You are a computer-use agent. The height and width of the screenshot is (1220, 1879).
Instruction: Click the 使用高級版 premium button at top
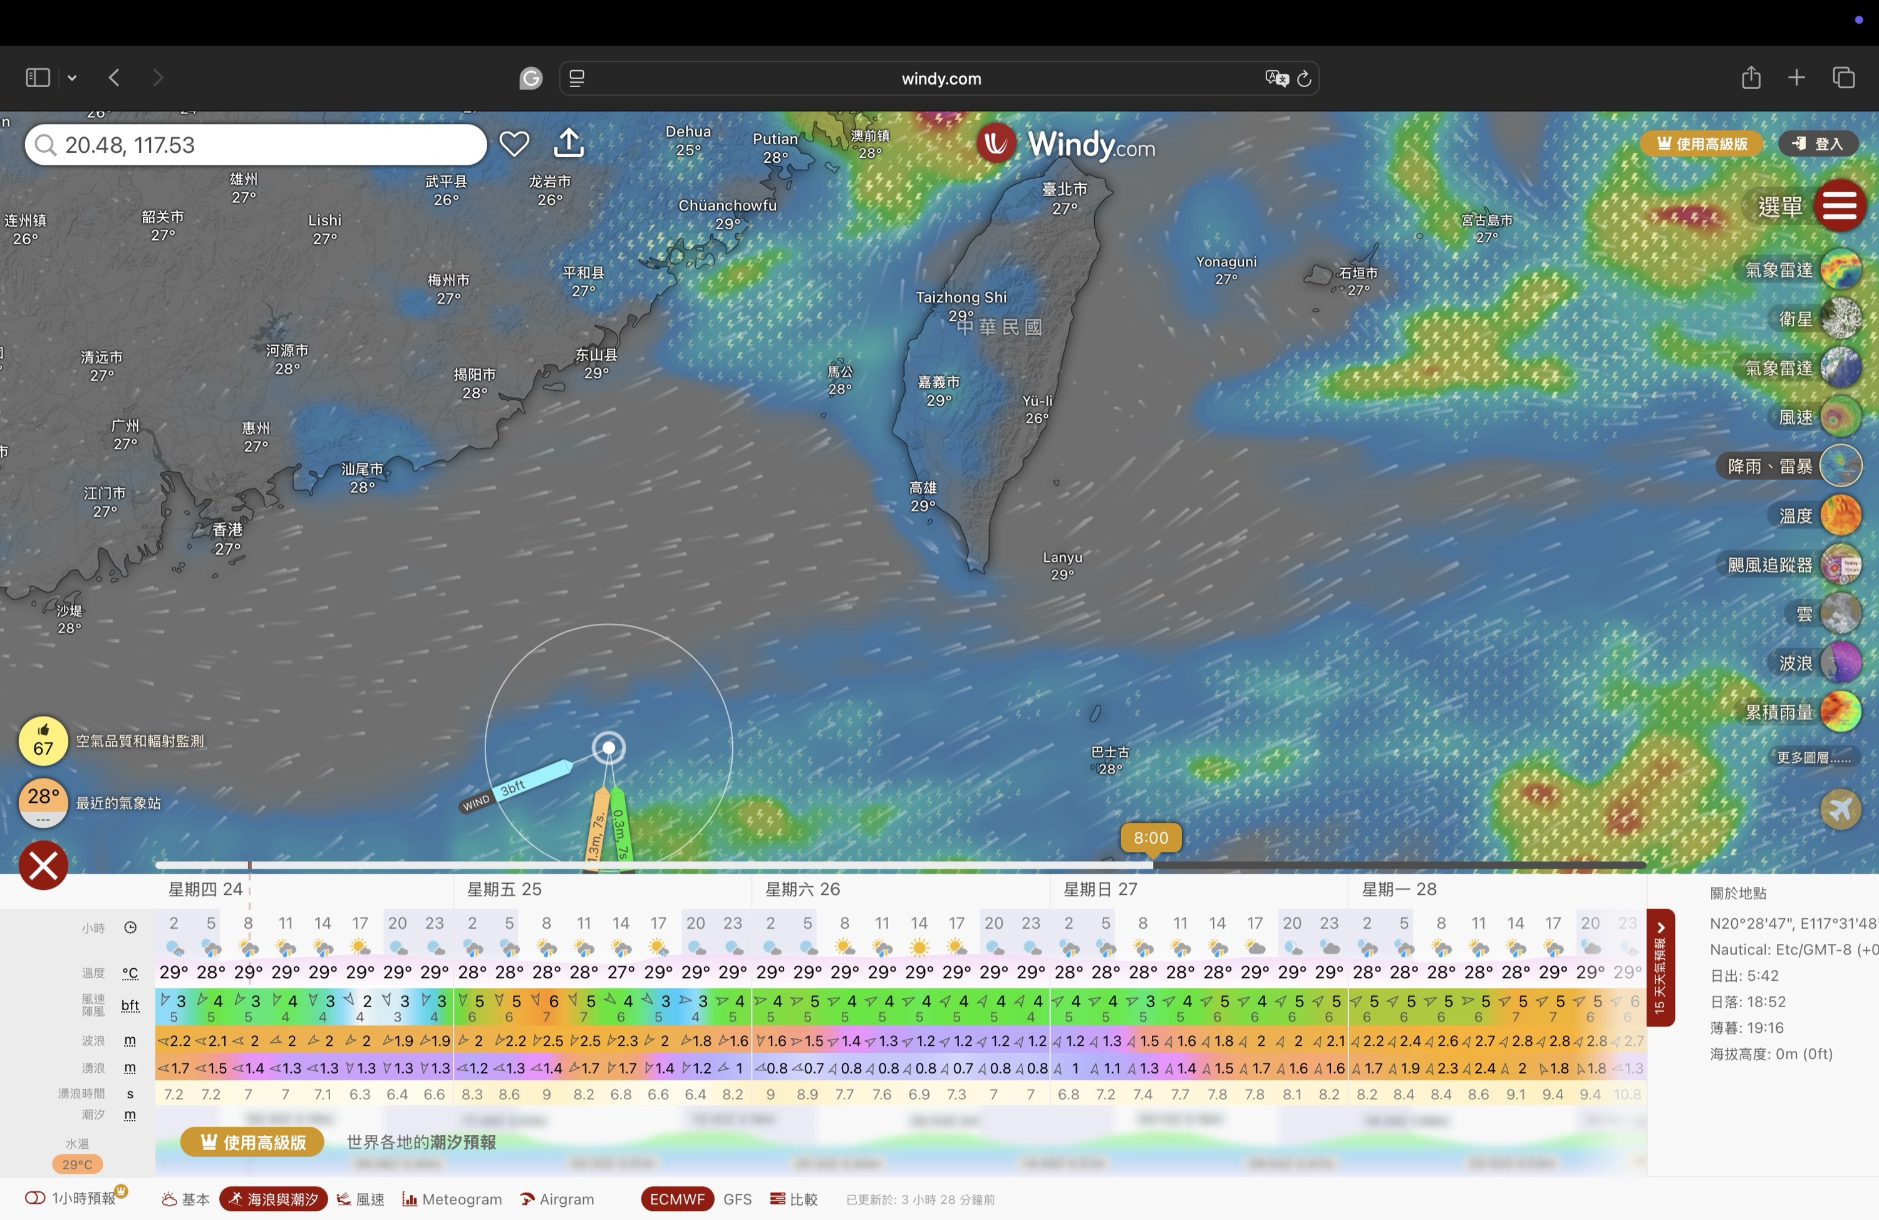pos(1701,143)
